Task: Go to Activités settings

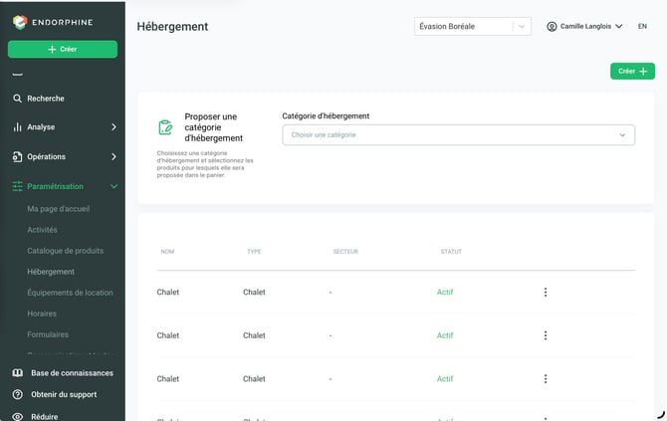Action: [x=42, y=230]
